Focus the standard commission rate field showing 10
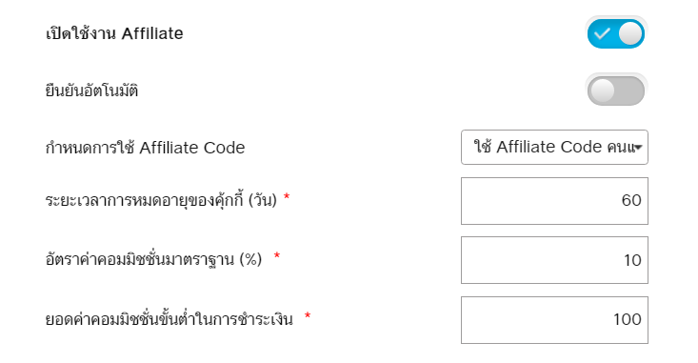The width and height of the screenshot is (698, 363). 554,260
